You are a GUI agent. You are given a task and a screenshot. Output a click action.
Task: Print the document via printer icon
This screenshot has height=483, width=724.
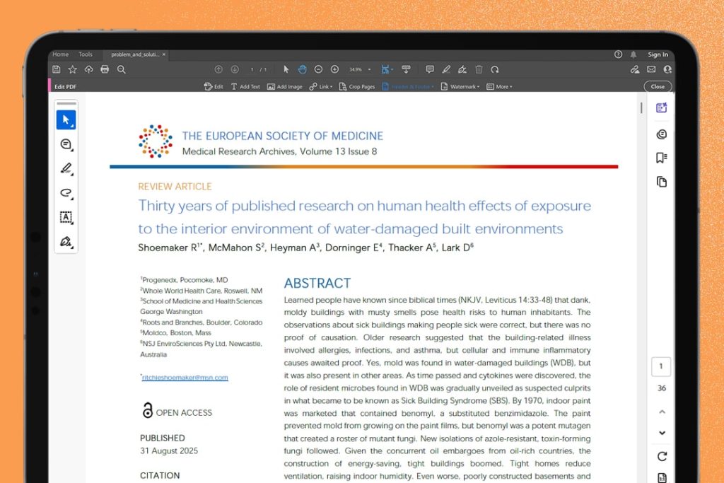tap(105, 69)
